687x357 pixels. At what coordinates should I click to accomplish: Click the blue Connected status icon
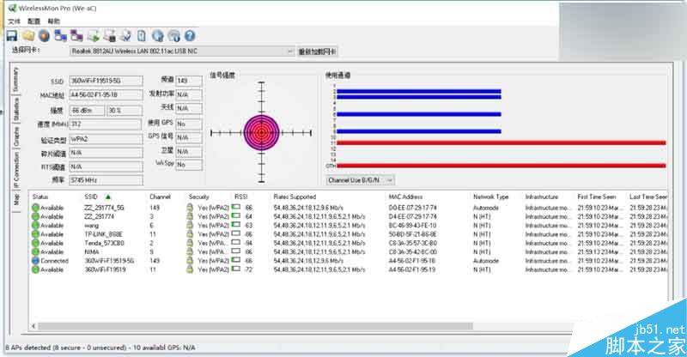click(x=35, y=261)
